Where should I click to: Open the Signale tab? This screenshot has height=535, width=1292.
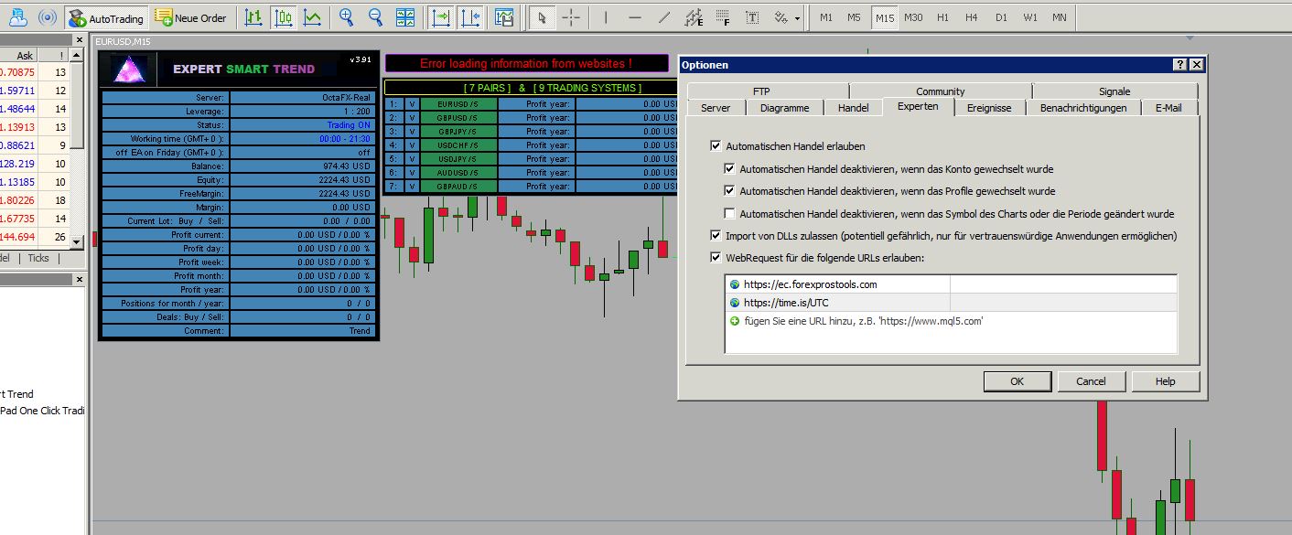(x=1114, y=91)
